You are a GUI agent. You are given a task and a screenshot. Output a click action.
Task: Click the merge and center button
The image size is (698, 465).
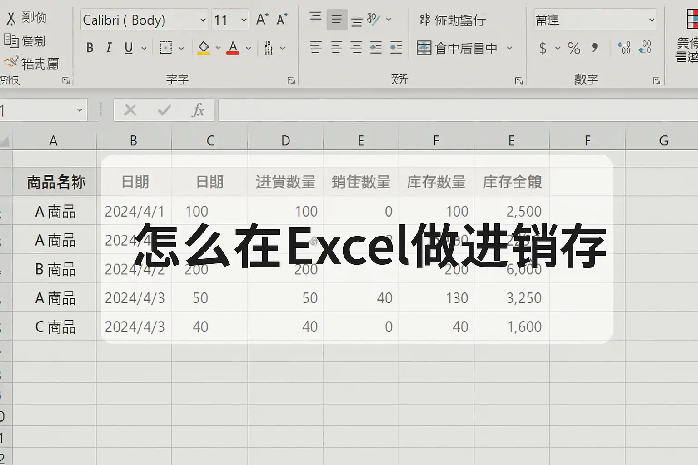click(458, 48)
